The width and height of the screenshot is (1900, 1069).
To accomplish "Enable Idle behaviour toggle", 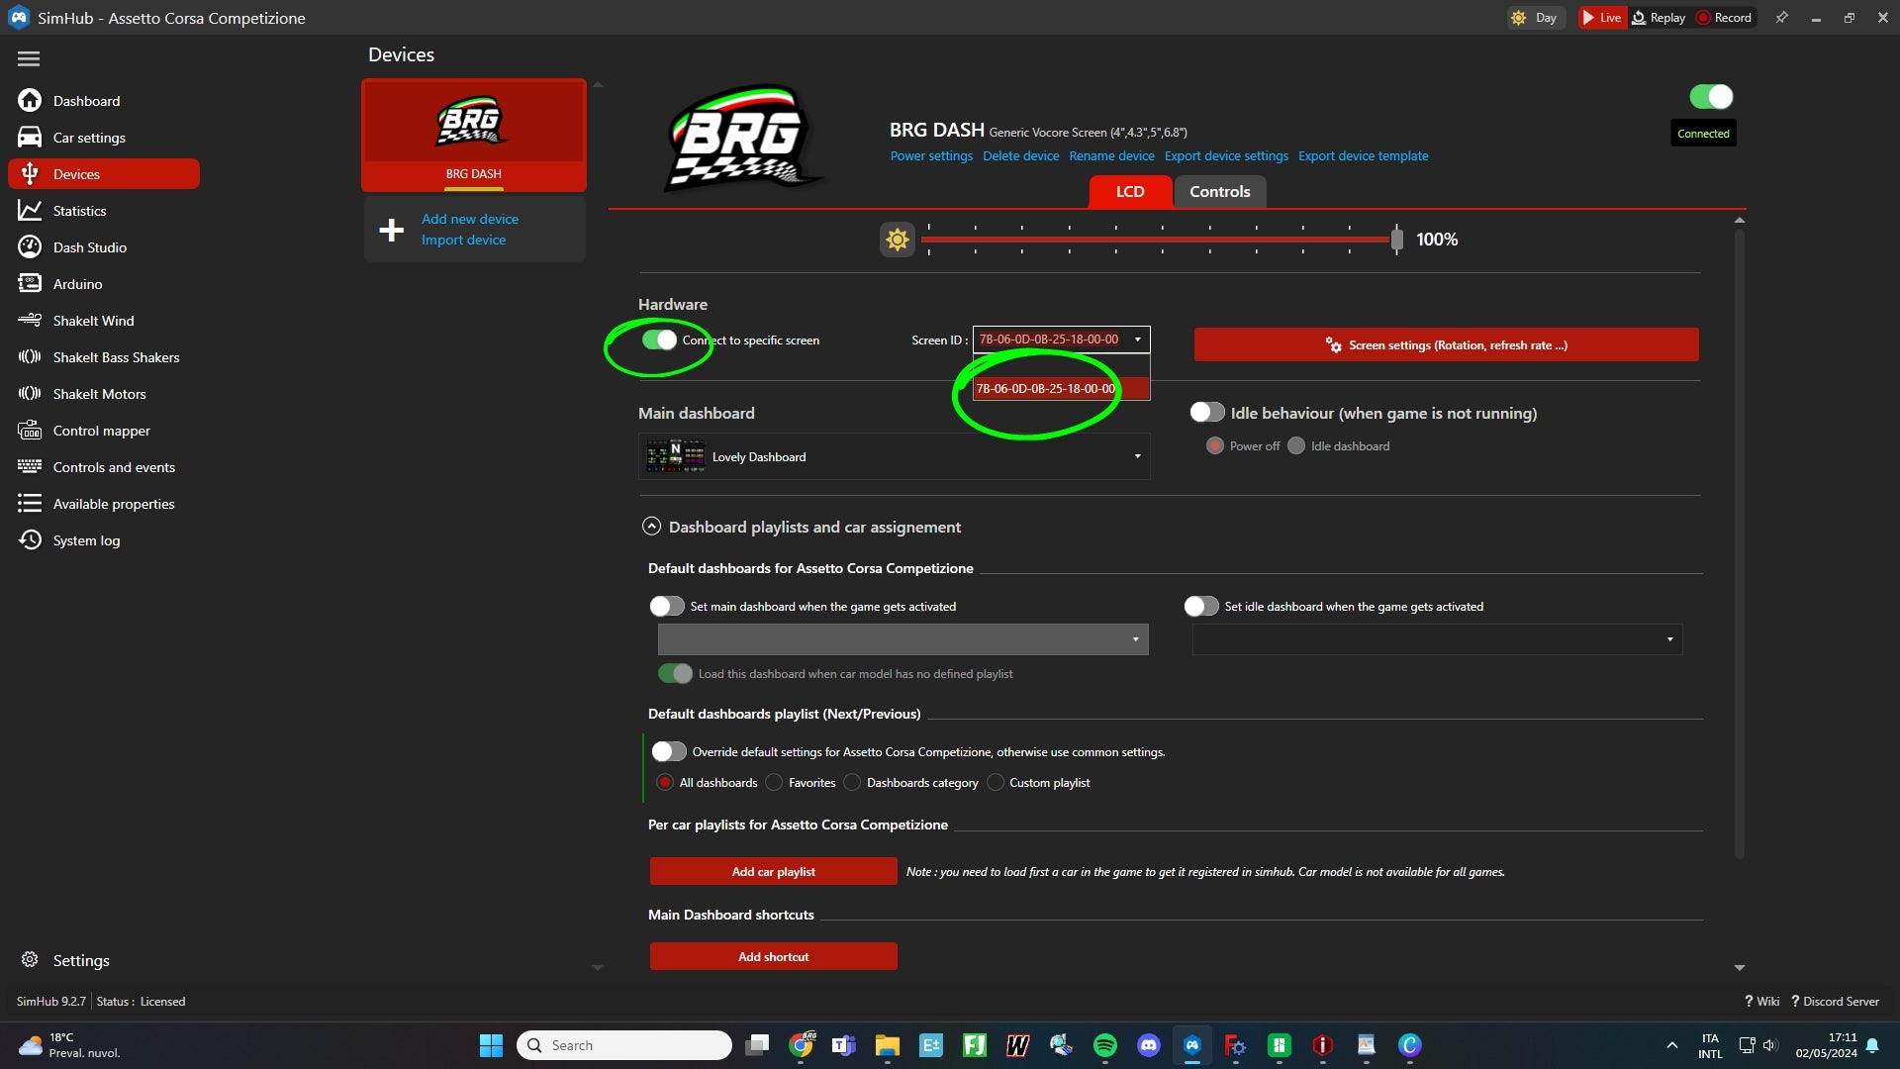I will [x=1206, y=413].
